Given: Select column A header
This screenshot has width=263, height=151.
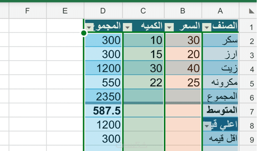Looking at the screenshot, I should point(220,11).
